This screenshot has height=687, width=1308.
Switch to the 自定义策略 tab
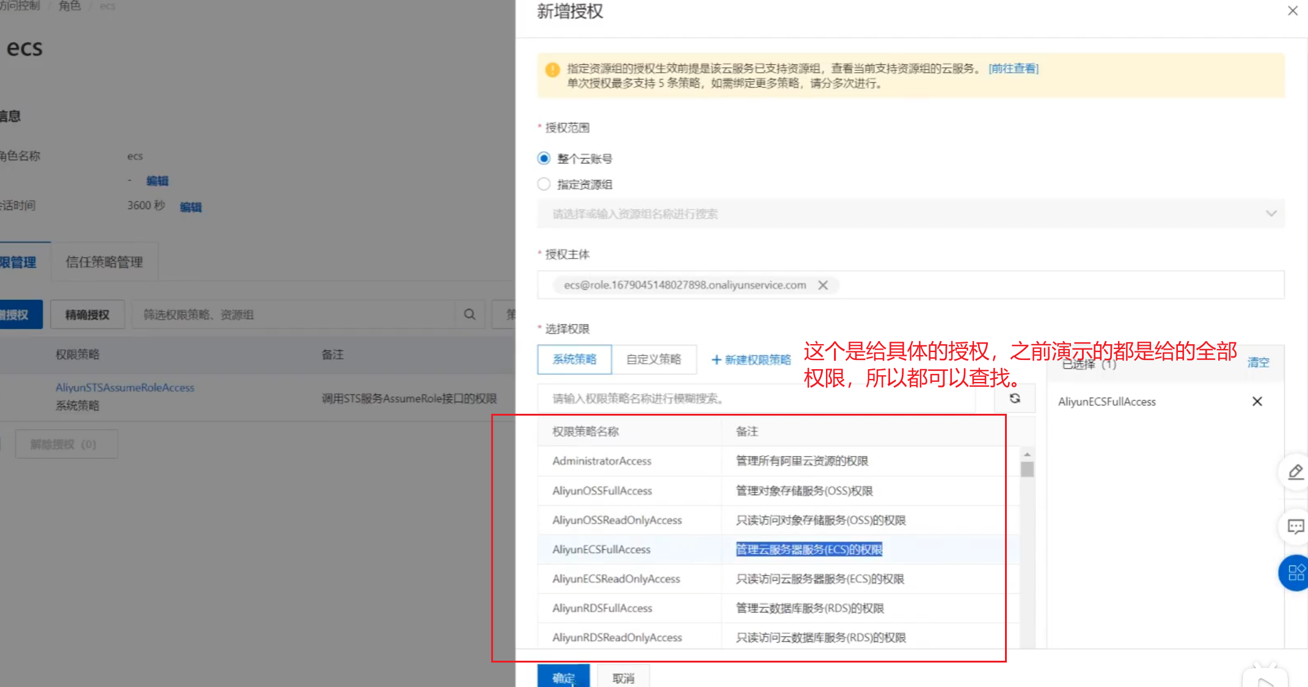coord(653,359)
